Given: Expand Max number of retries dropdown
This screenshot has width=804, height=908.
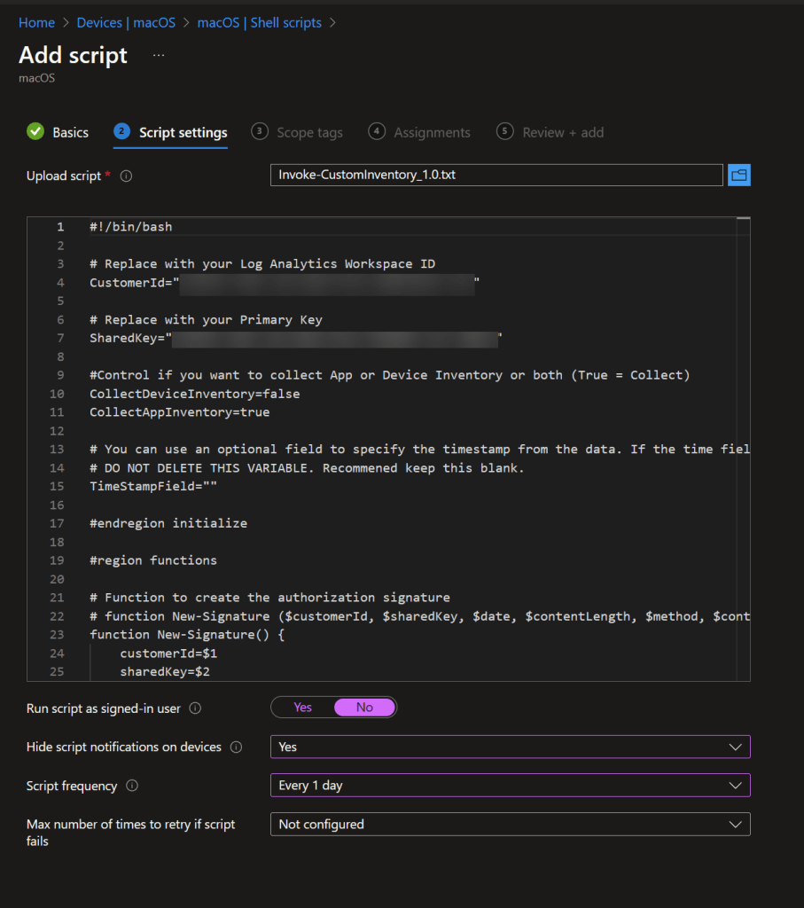Looking at the screenshot, I should point(510,825).
